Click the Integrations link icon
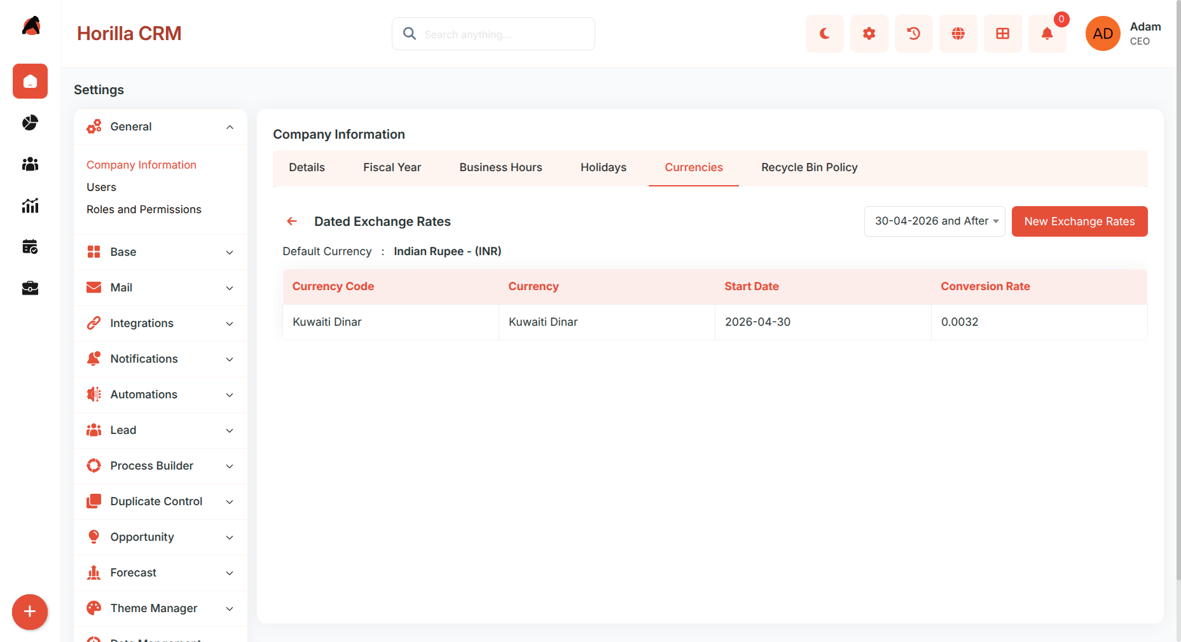This screenshot has height=642, width=1181. tap(94, 323)
